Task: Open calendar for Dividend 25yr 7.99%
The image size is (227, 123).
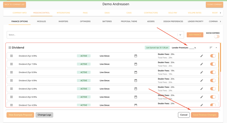Action: point(136,64)
